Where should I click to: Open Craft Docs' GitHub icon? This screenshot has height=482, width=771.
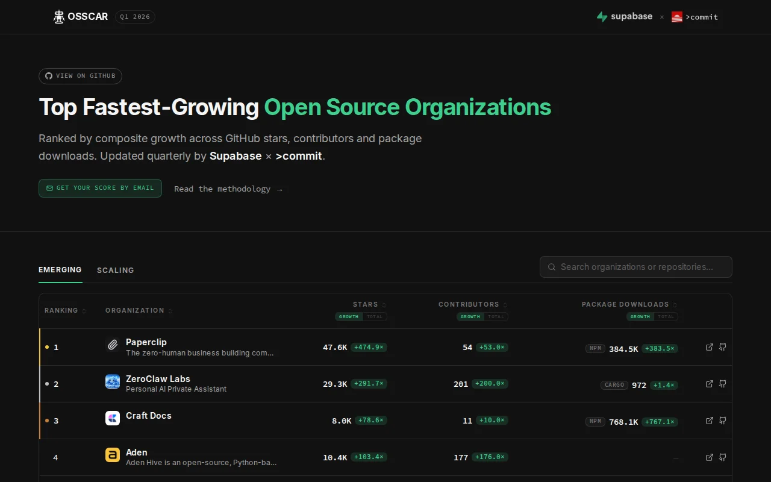pos(723,421)
